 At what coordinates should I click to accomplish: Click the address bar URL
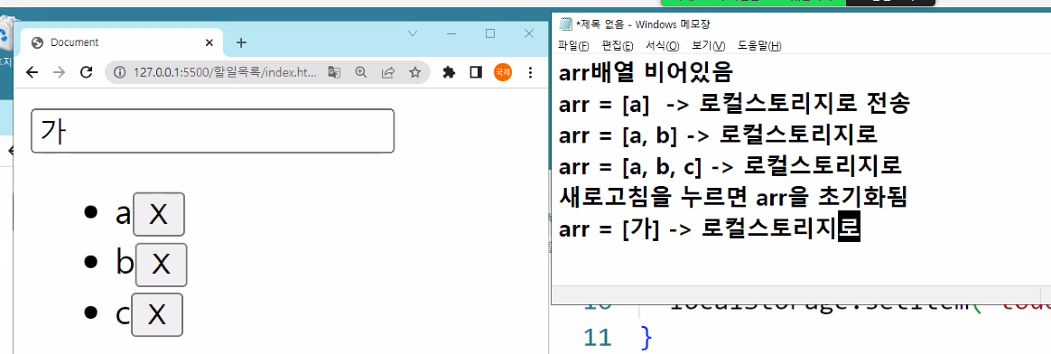225,72
